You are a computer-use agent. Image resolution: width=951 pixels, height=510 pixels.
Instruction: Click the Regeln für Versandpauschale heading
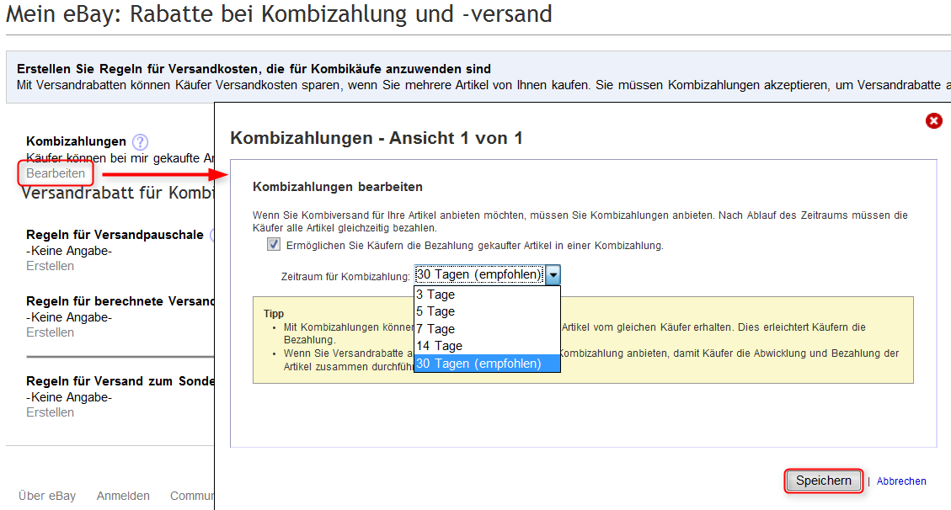pos(115,235)
